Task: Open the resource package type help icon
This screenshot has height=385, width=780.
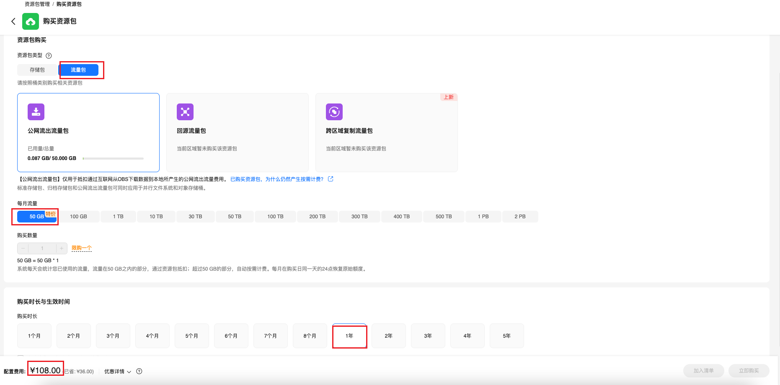Action: coord(49,56)
